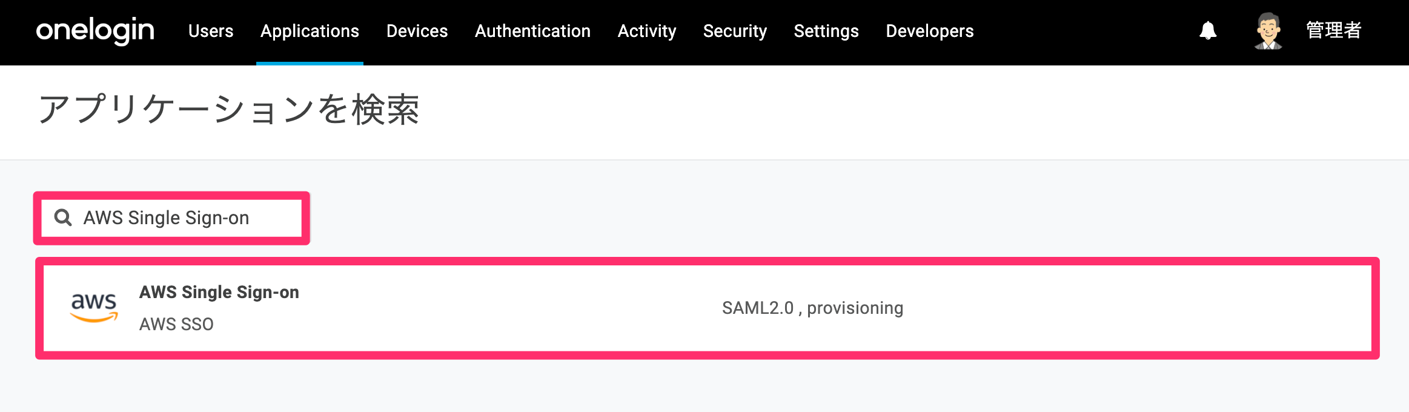Click the OneLogin logo
The height and width of the screenshot is (412, 1409).
95,30
